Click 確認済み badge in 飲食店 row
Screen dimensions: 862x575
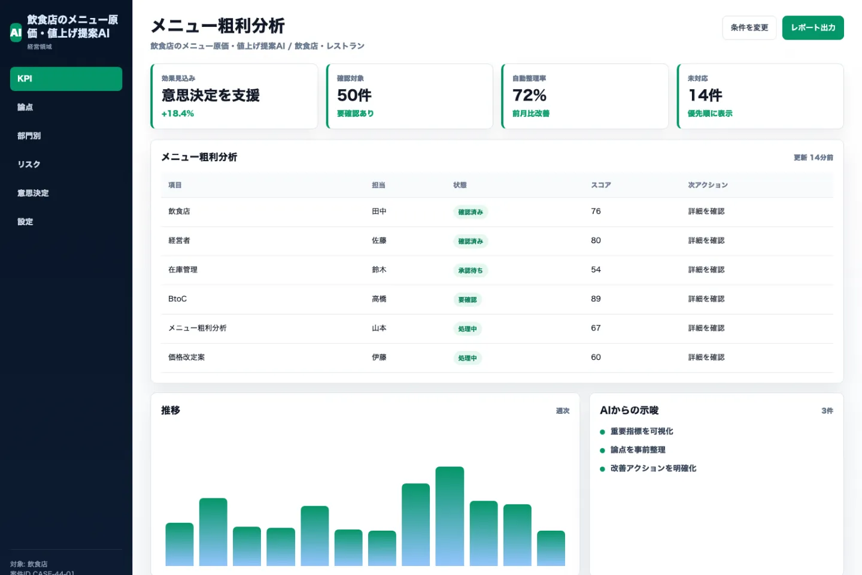(471, 212)
